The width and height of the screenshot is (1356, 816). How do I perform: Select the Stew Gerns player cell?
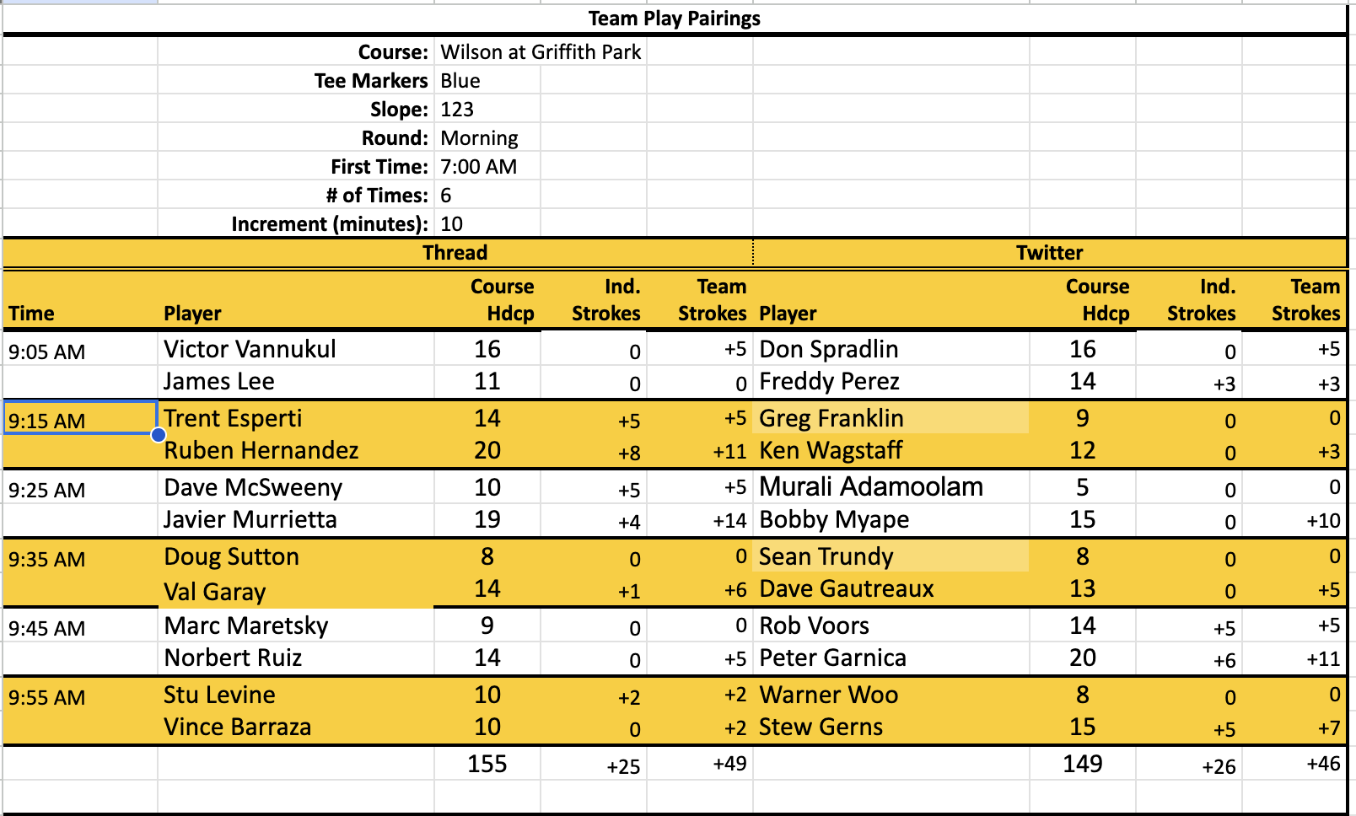pos(821,727)
